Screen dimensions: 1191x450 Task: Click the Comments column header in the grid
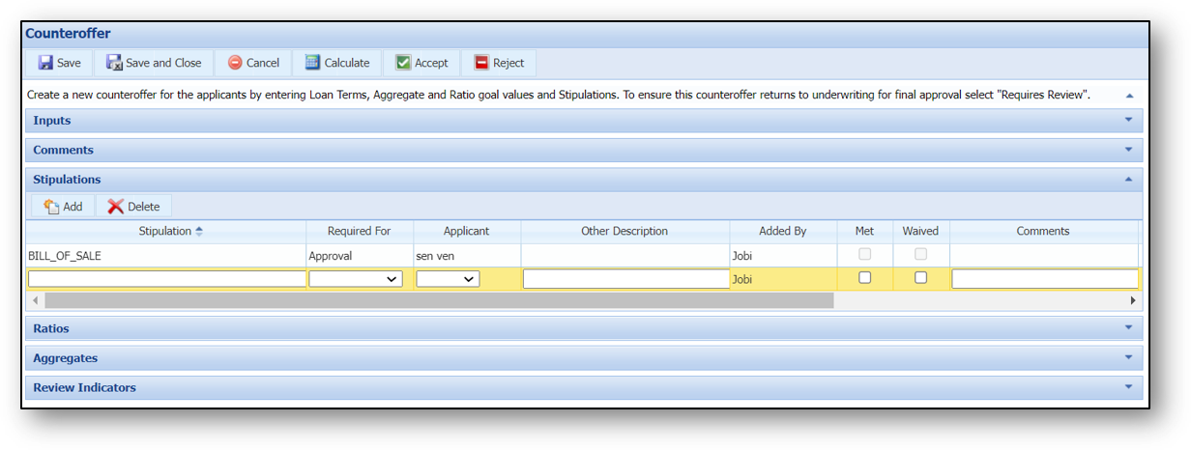pos(1043,231)
